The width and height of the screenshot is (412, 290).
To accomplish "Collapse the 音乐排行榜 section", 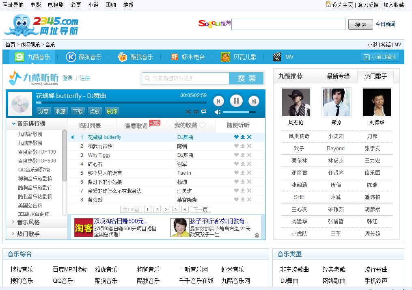I will tap(31, 123).
